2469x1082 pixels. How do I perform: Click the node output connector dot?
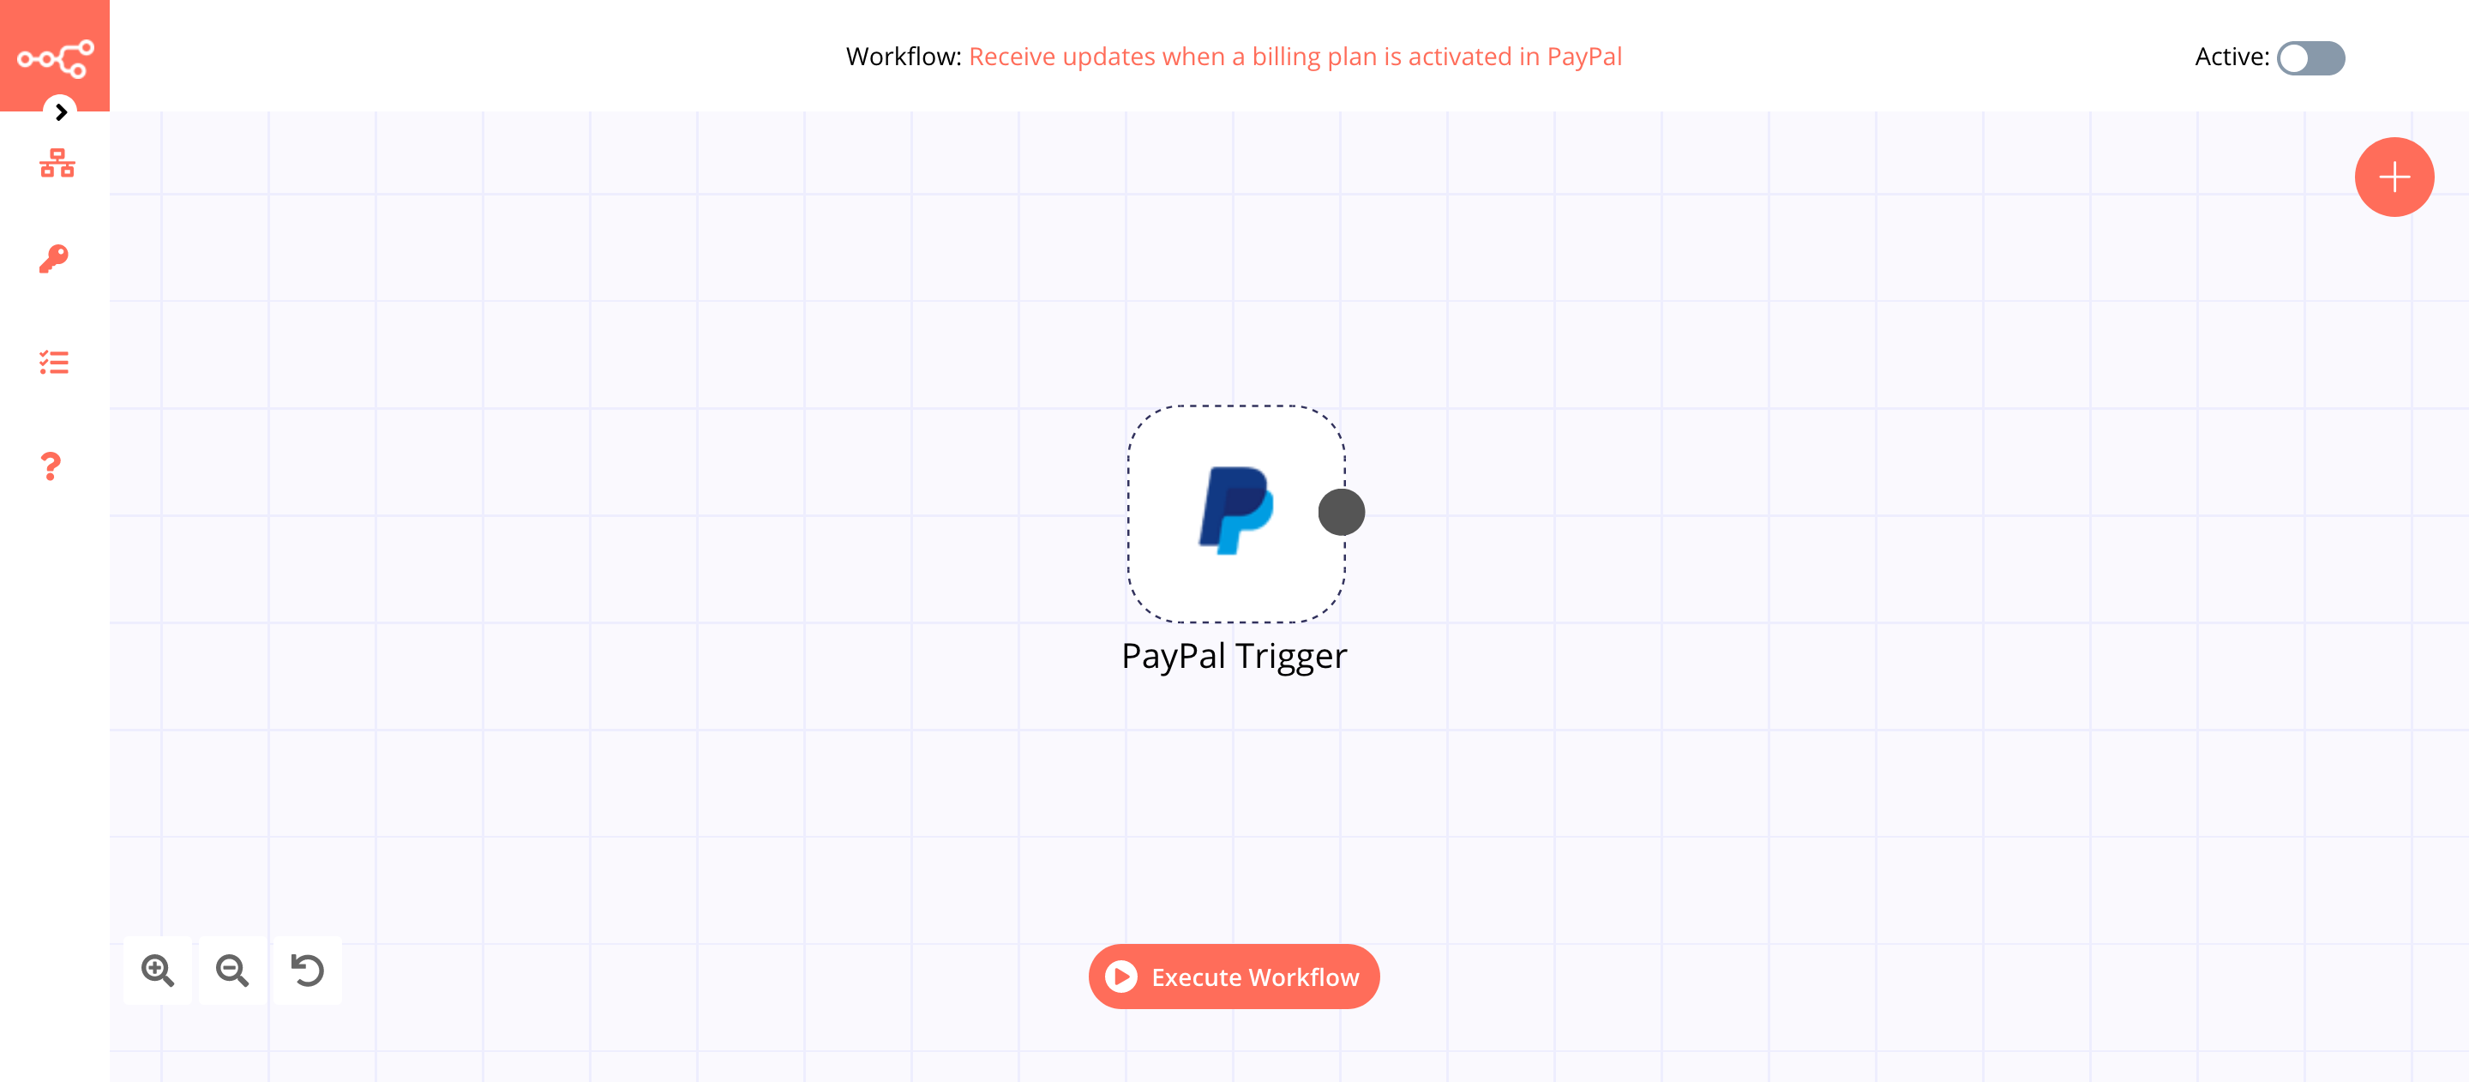1342,510
